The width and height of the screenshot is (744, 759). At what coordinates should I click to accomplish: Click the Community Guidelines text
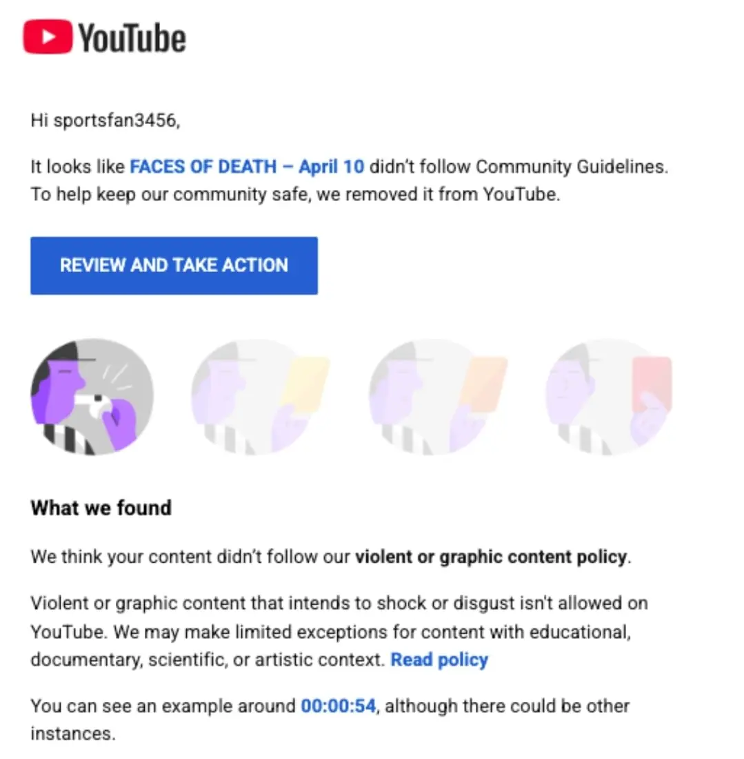coord(572,167)
